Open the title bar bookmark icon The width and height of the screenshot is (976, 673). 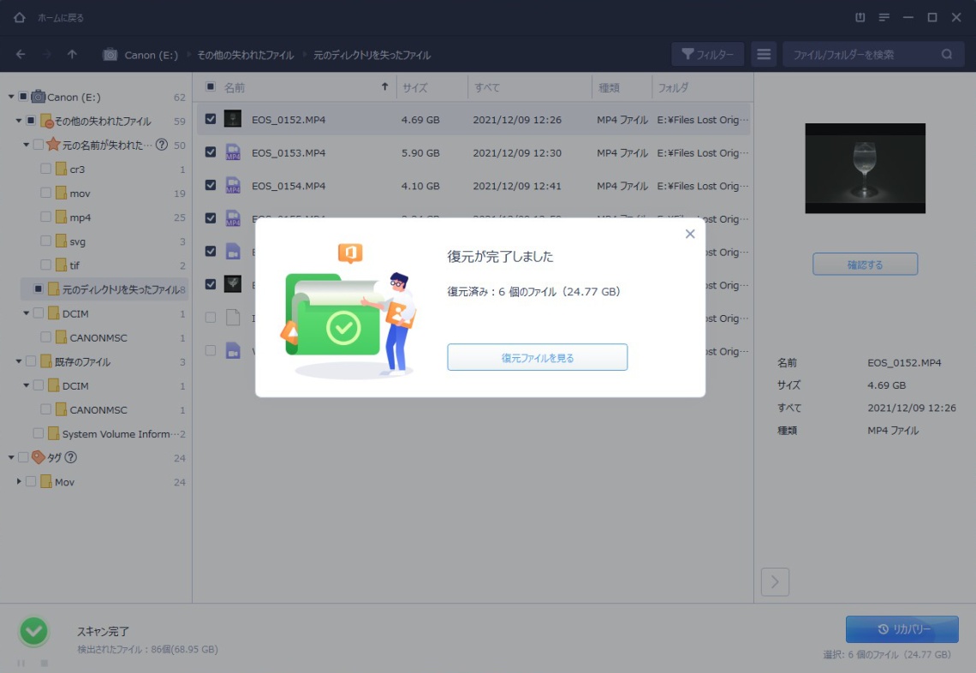coord(860,17)
